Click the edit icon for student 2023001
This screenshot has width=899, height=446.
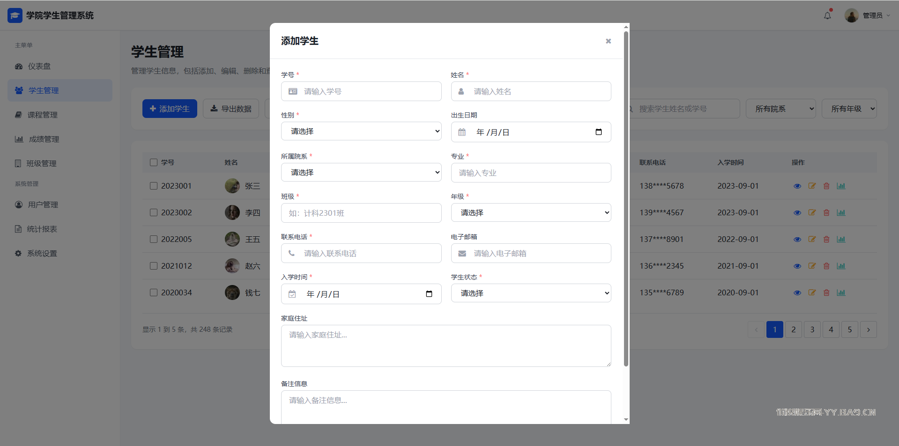point(812,186)
